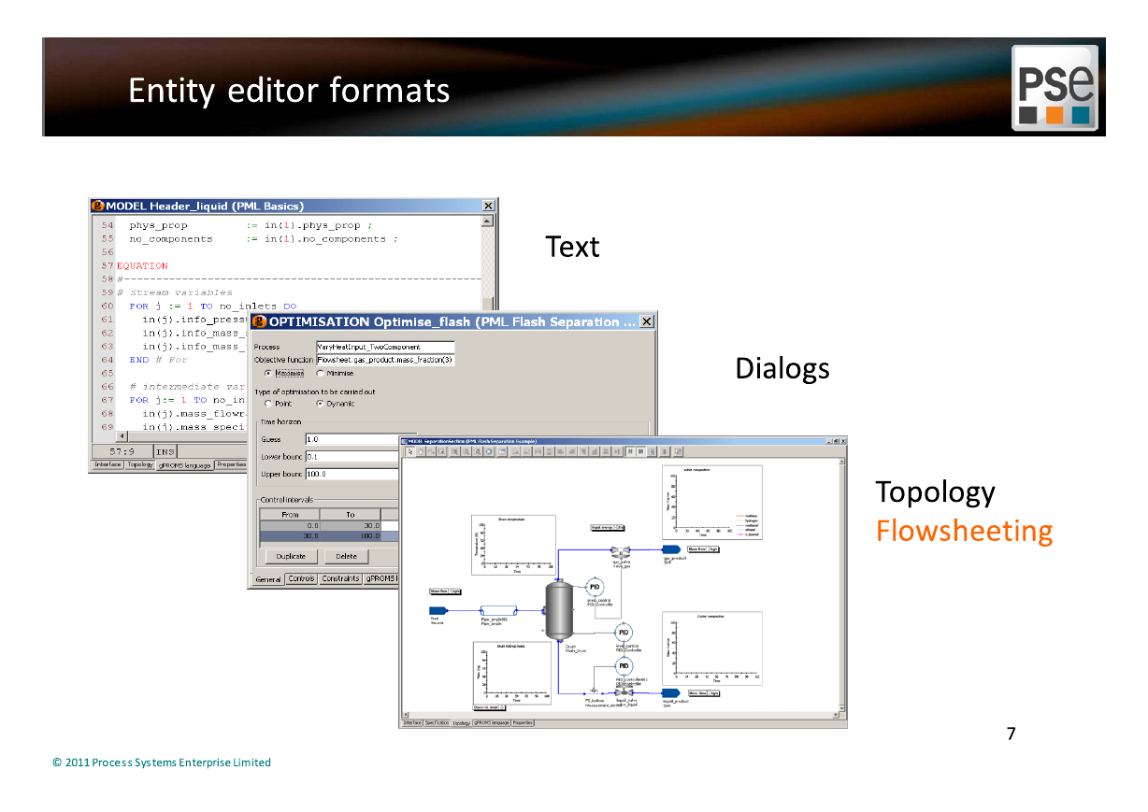Select the 100.0 To cell

(351, 536)
